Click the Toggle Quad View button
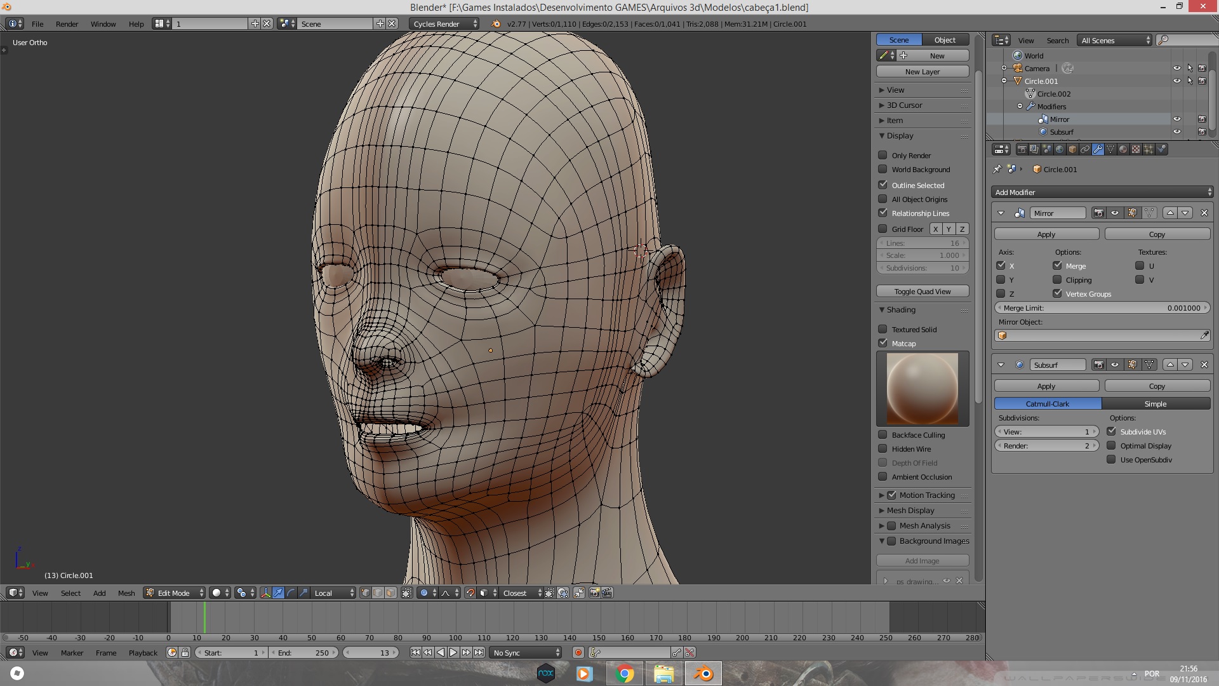The height and width of the screenshot is (686, 1219). 923,291
